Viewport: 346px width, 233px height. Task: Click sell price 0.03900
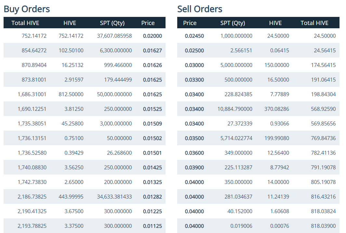(194, 168)
